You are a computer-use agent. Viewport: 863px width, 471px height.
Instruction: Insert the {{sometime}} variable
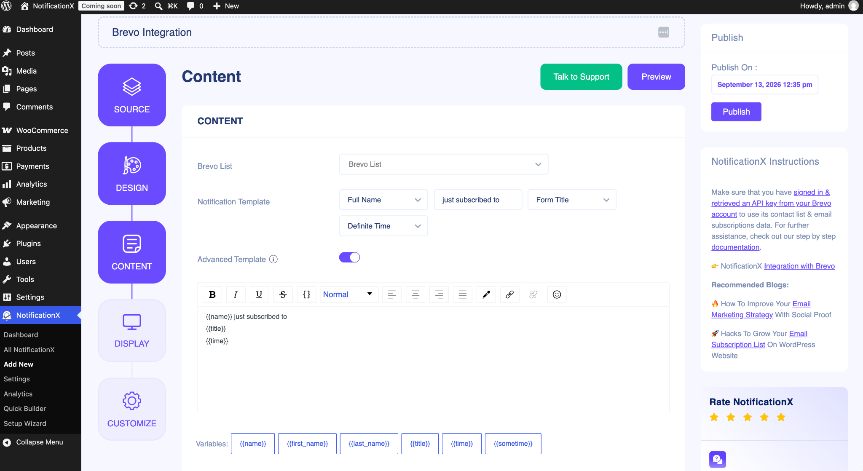click(513, 444)
